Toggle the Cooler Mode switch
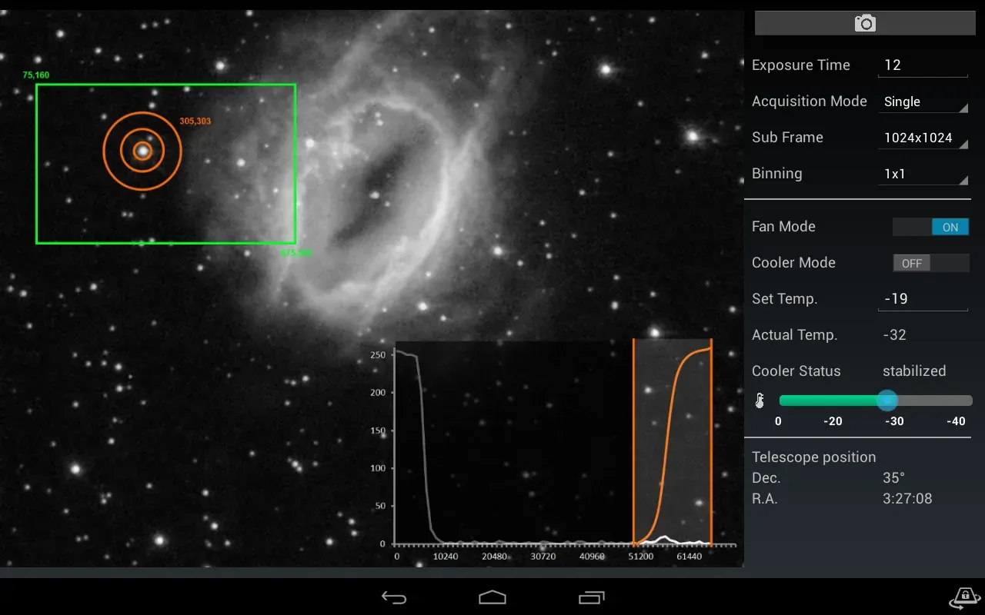 click(x=930, y=263)
